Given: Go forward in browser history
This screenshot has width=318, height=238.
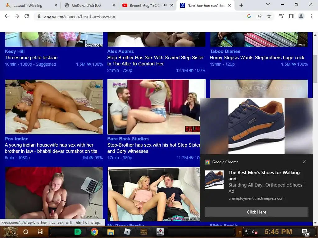Looking at the screenshot, I should click(x=17, y=16).
